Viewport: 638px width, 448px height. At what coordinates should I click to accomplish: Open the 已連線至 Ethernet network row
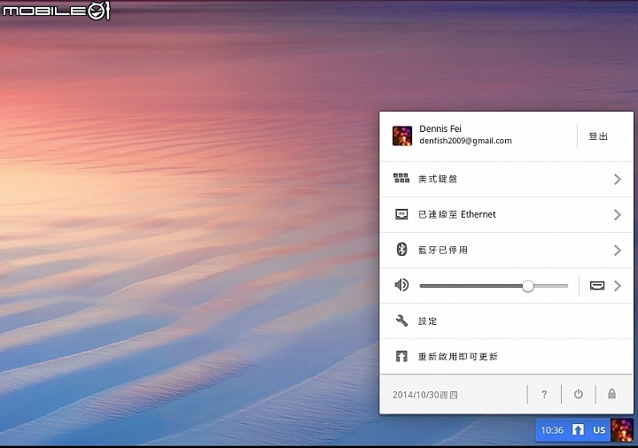click(x=506, y=214)
